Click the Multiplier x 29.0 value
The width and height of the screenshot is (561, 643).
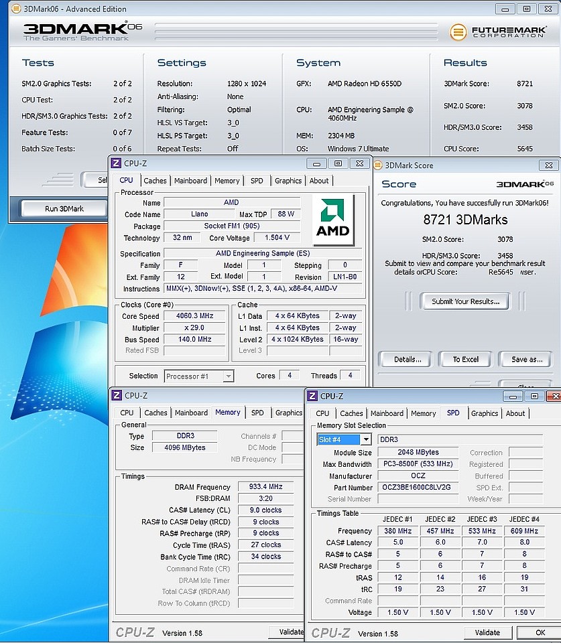click(x=194, y=328)
